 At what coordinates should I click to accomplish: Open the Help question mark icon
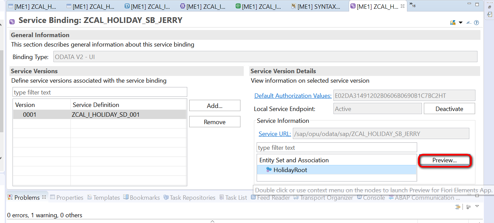click(x=476, y=23)
